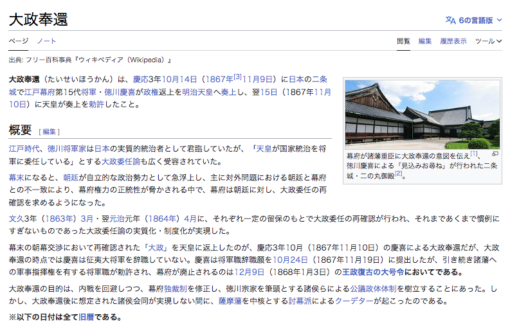
Task: Follow the 天皇 link in overview paragraph
Action: coord(264,149)
